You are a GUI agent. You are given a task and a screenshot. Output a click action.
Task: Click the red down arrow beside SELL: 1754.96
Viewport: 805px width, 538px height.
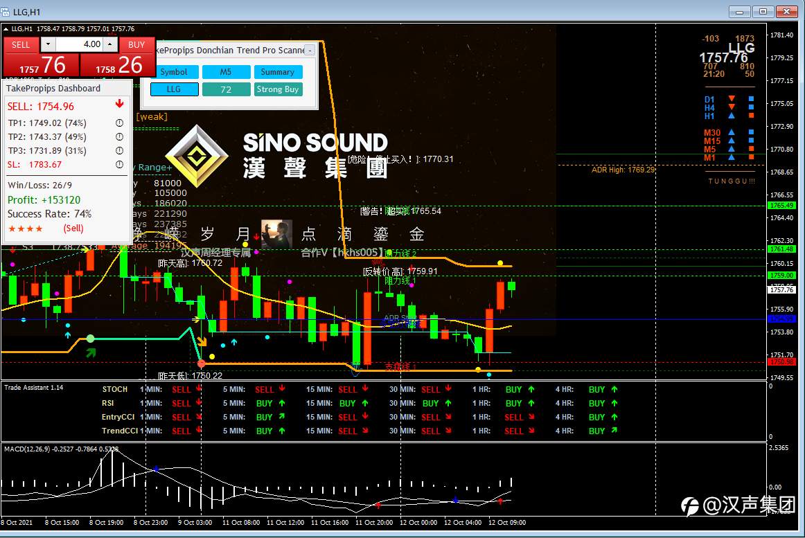(120, 104)
